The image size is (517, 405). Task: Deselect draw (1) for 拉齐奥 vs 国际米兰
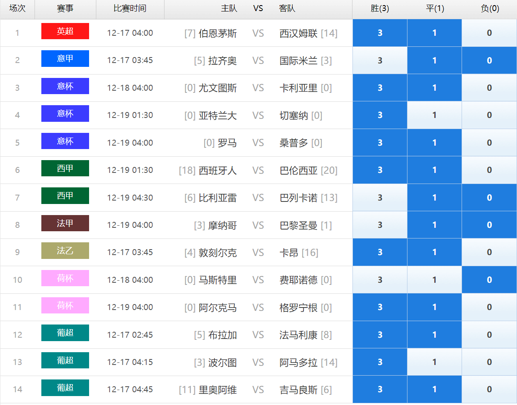pos(434,60)
